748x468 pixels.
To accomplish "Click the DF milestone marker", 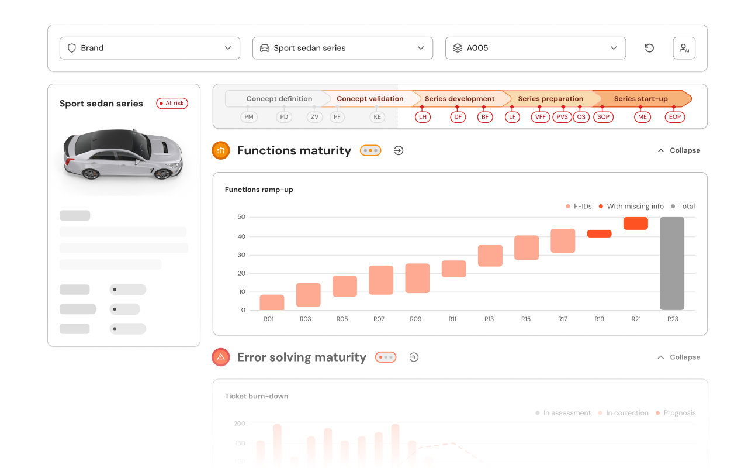I will click(458, 117).
